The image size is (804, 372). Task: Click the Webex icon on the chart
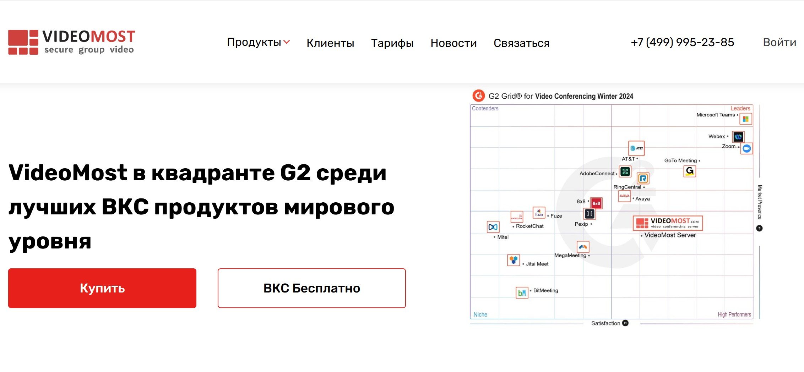[738, 137]
